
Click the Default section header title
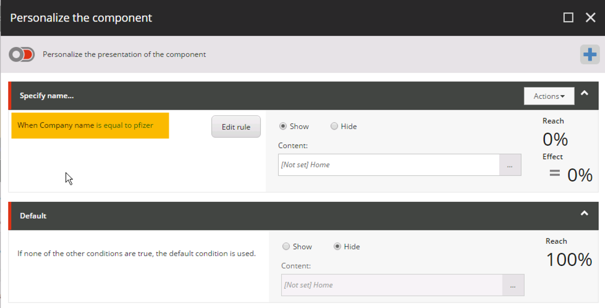(x=33, y=216)
